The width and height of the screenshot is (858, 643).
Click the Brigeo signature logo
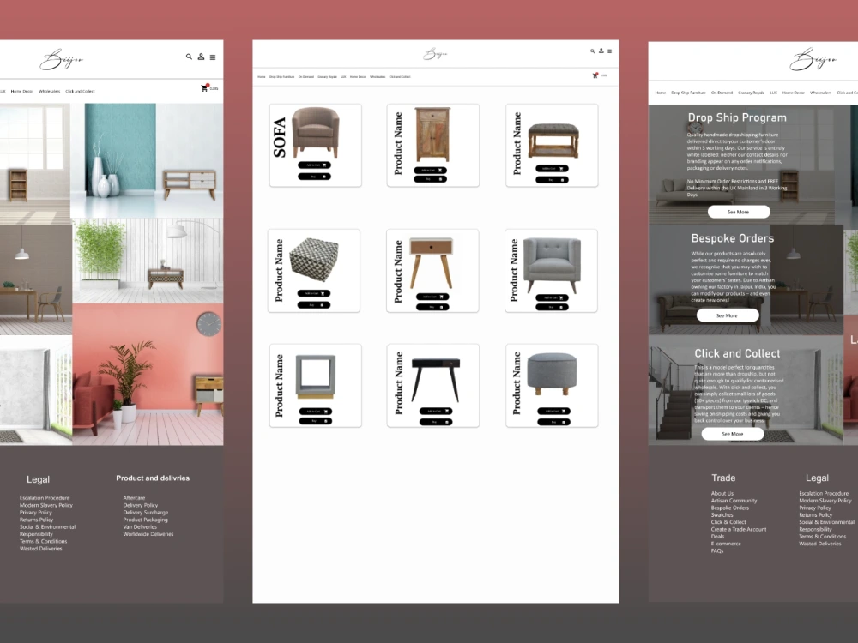tap(433, 53)
